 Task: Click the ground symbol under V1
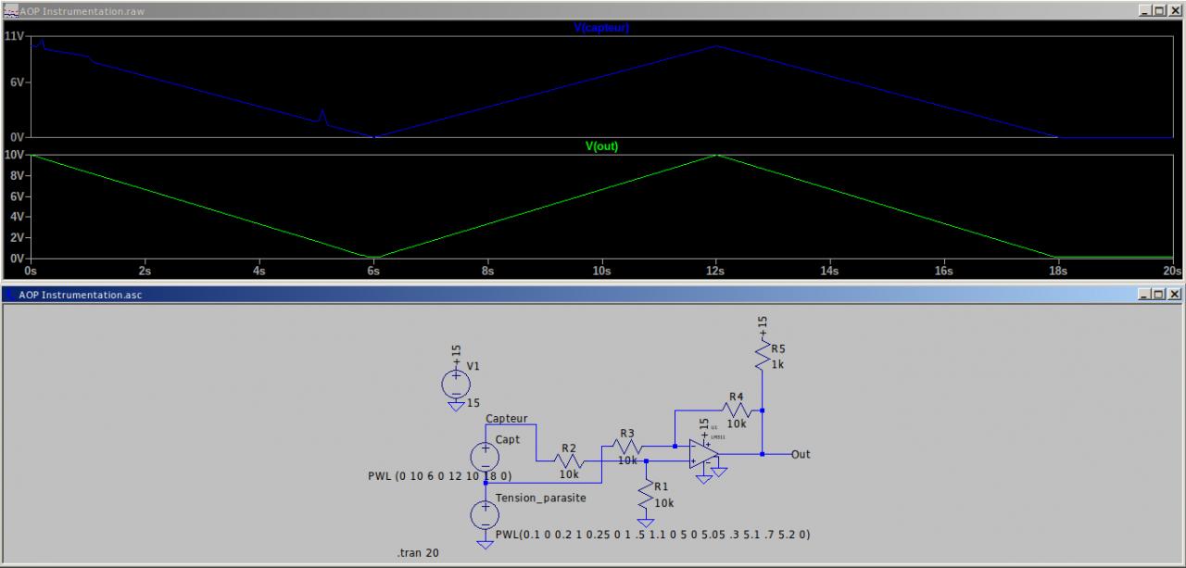(456, 405)
